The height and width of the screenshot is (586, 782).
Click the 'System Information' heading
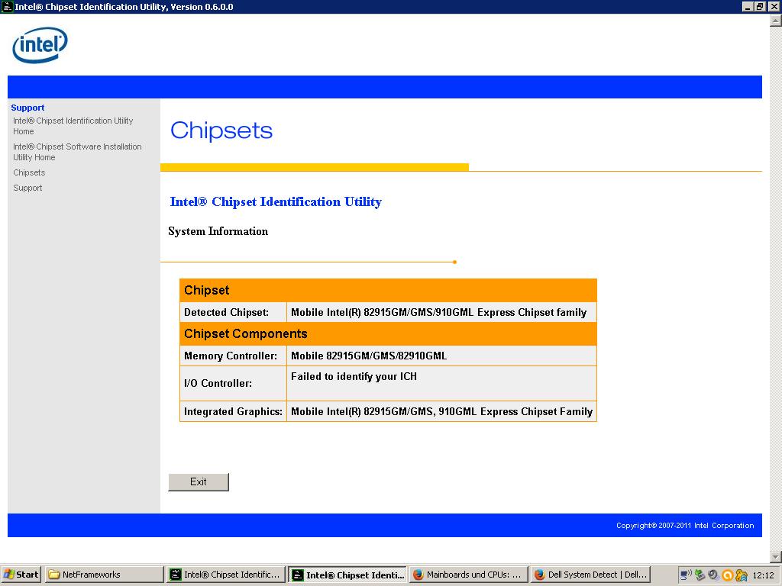(x=218, y=231)
